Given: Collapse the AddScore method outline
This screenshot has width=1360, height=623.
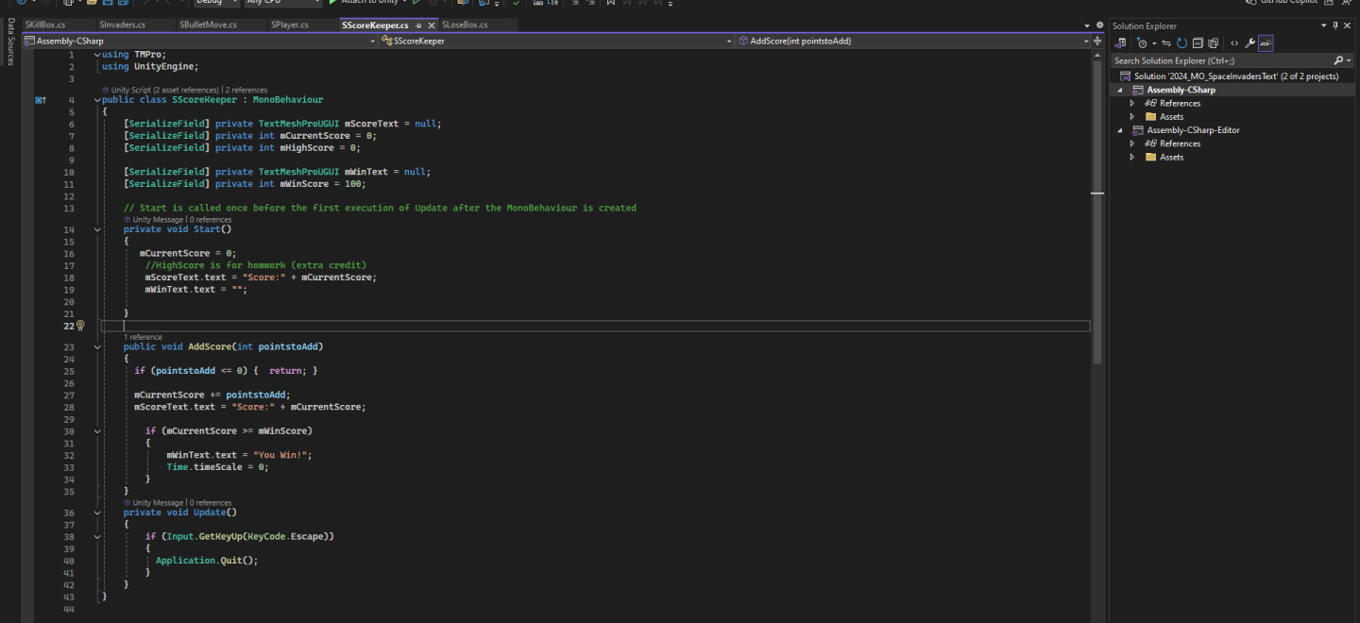Looking at the screenshot, I should pos(98,347).
